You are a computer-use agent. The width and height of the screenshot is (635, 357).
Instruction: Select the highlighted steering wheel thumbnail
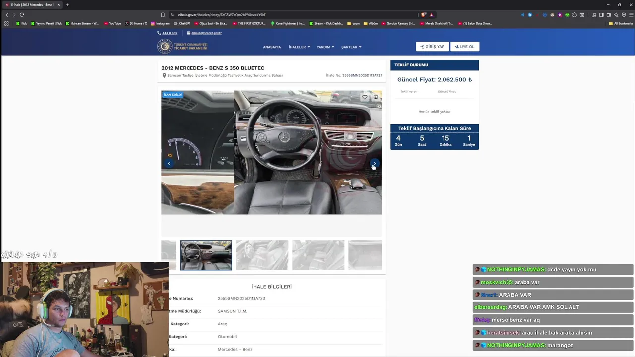point(206,255)
